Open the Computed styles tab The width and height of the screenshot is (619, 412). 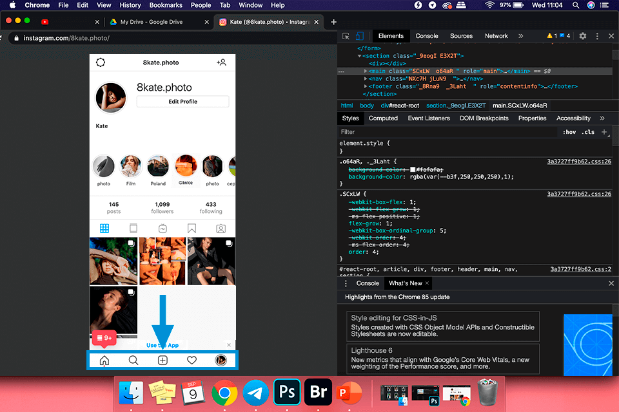383,118
